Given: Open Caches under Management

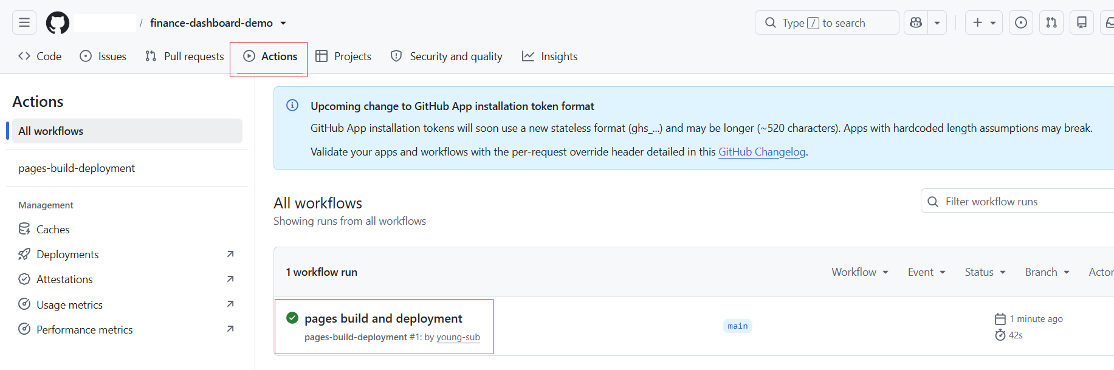Looking at the screenshot, I should click(127, 229).
